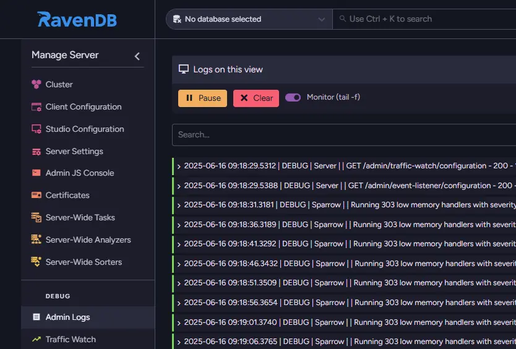
Task: Click the Cluster icon in sidebar
Action: click(x=37, y=84)
